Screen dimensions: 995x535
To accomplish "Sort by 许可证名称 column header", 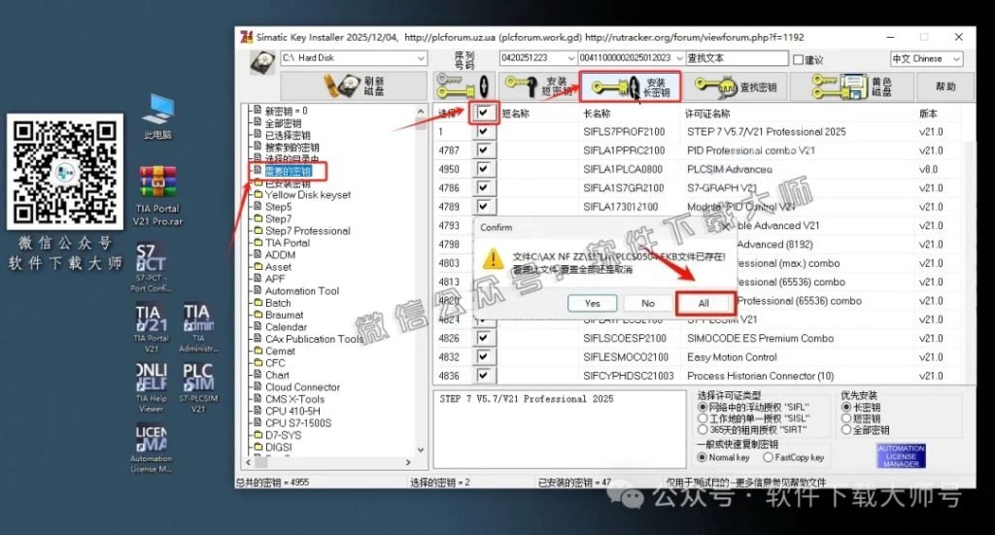I will coord(707,114).
